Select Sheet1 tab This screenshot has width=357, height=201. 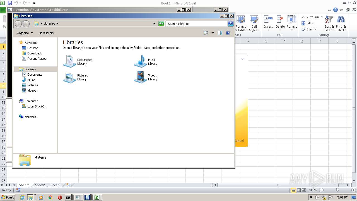[x=24, y=185]
